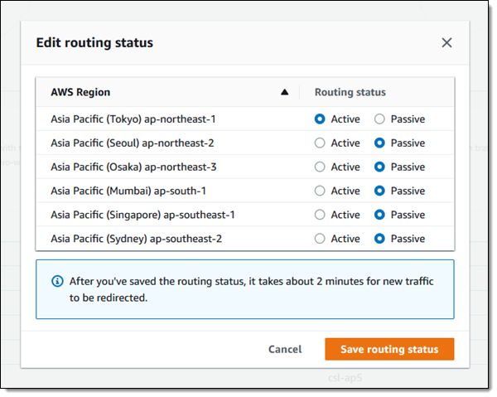The image size is (497, 397).
Task: Select Passive for Seoul ap-northeast-2
Action: (379, 143)
